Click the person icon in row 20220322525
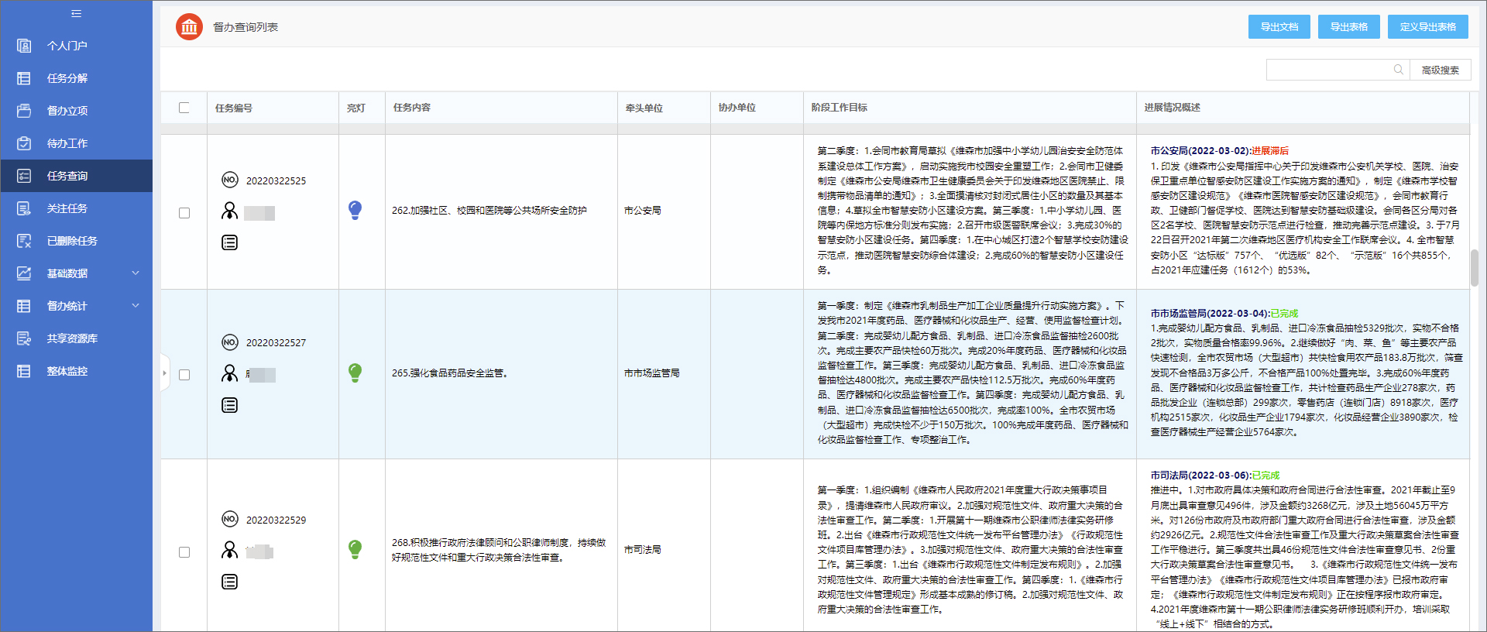 coord(229,211)
